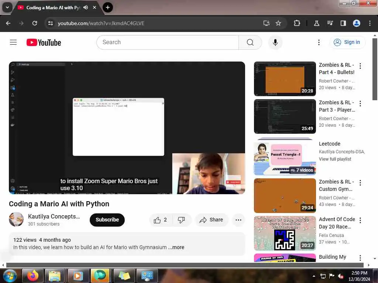Click Action Center flag tray icon
Viewport: 378px width, 283px height.
click(332, 276)
